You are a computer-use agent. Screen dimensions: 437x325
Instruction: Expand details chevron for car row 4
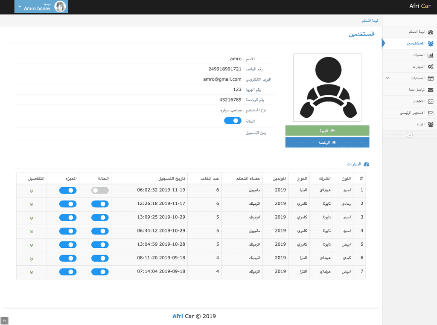click(x=32, y=232)
